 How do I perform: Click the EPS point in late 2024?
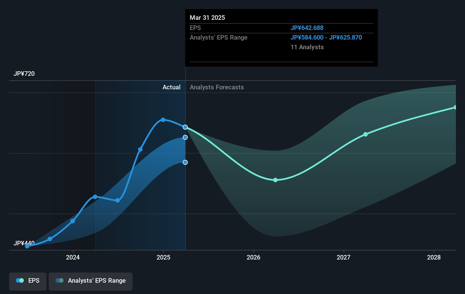pos(140,150)
